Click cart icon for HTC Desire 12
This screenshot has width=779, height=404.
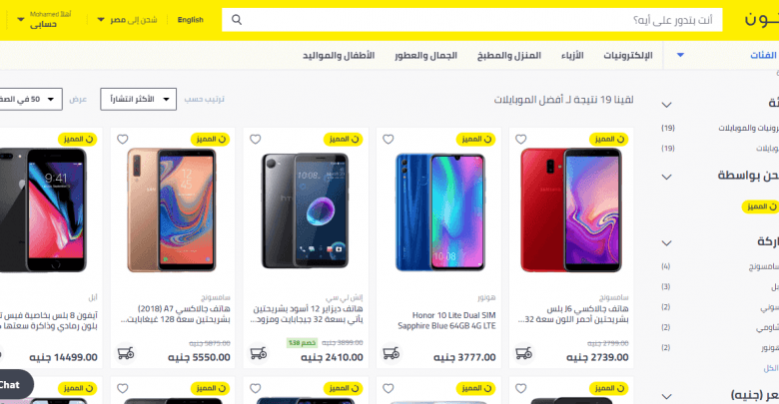tap(259, 353)
